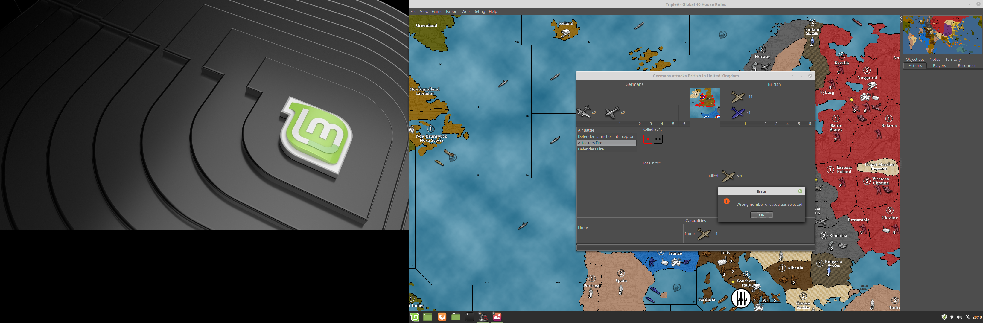Screen dimensions: 983x323
Task: Click the network tray icon
Action: click(952, 317)
